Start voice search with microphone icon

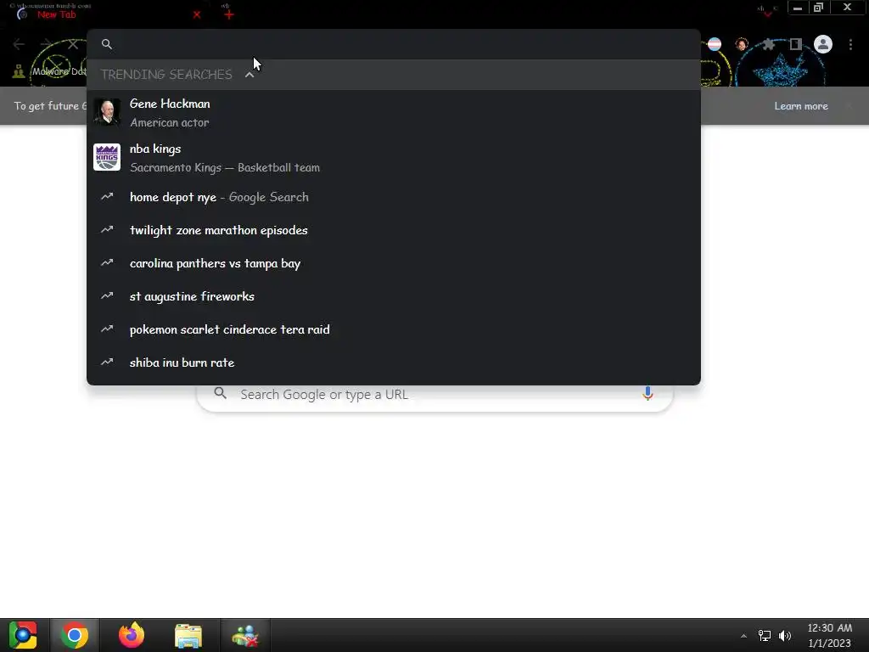coord(648,394)
